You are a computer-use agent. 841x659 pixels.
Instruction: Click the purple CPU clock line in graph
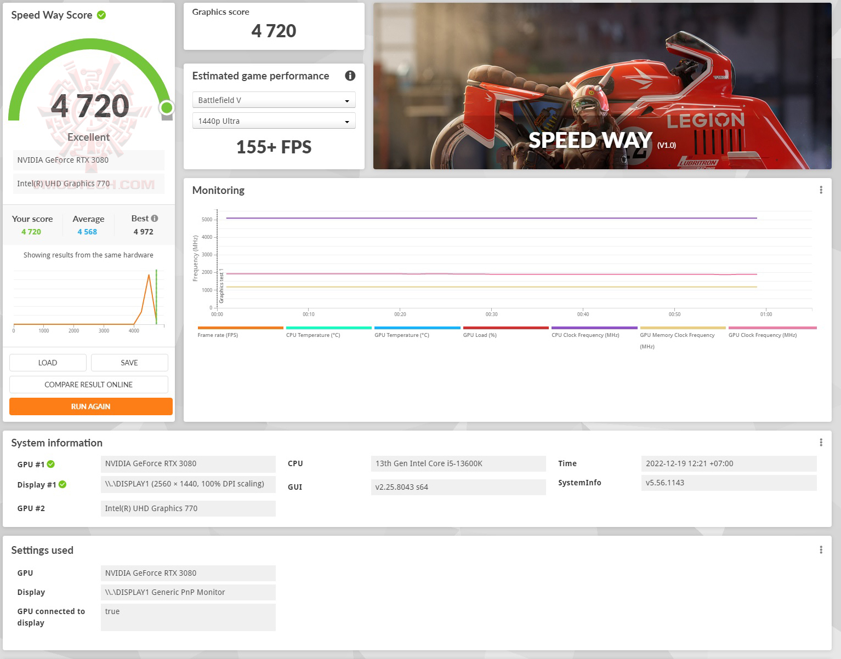click(491, 218)
